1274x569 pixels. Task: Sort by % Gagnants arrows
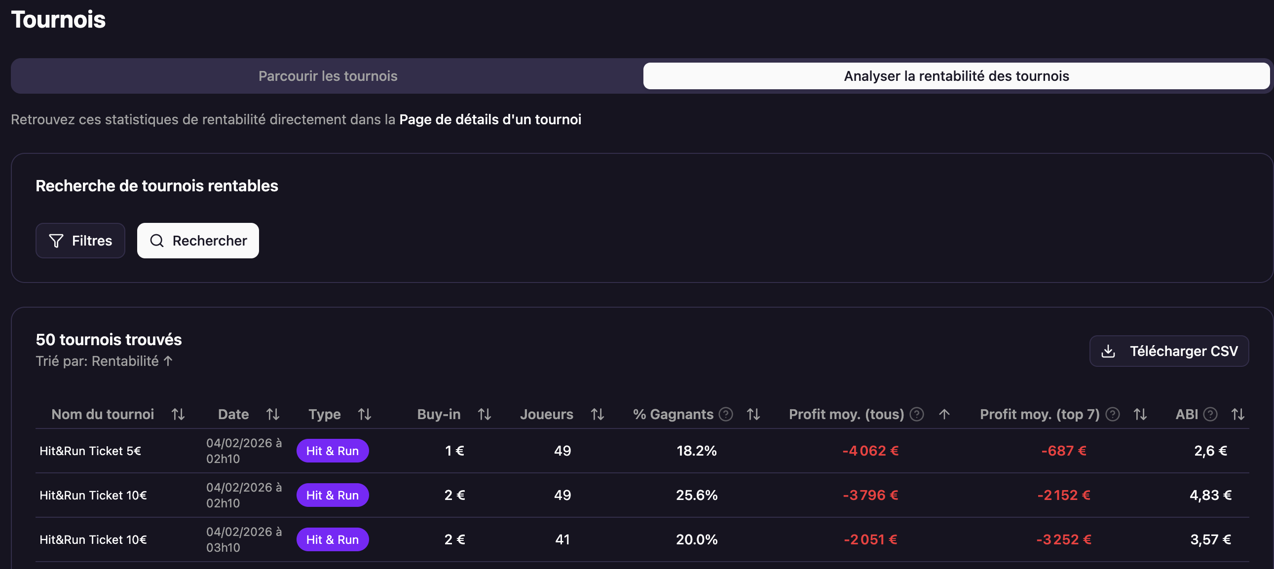[x=753, y=414]
